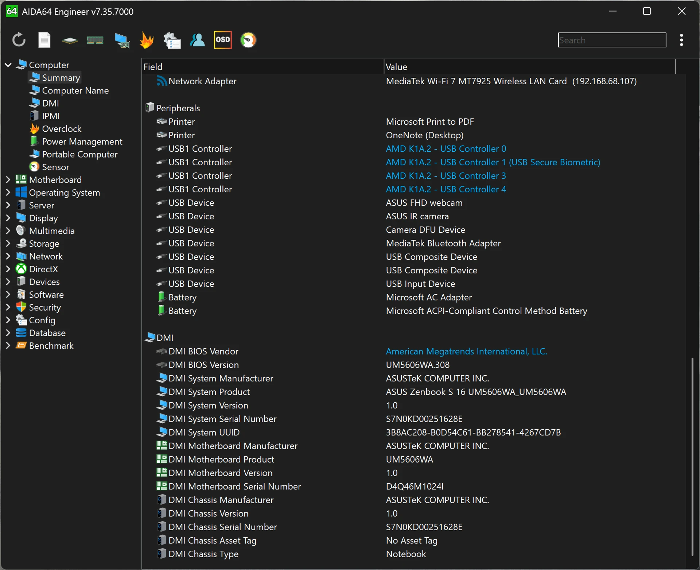
Task: Select the Config tree item
Action: point(36,320)
